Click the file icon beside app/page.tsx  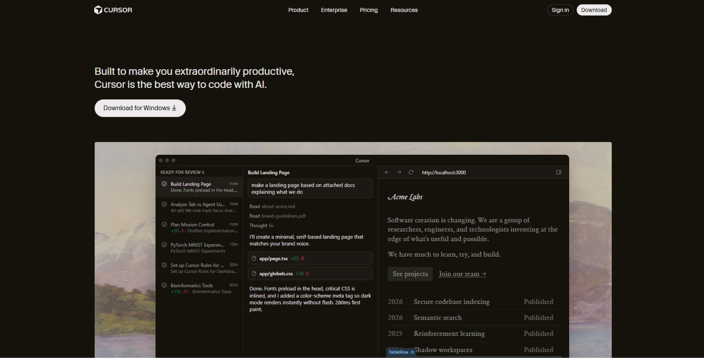point(254,258)
